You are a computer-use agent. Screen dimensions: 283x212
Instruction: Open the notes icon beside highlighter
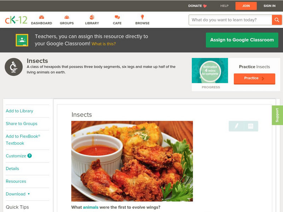(x=250, y=126)
